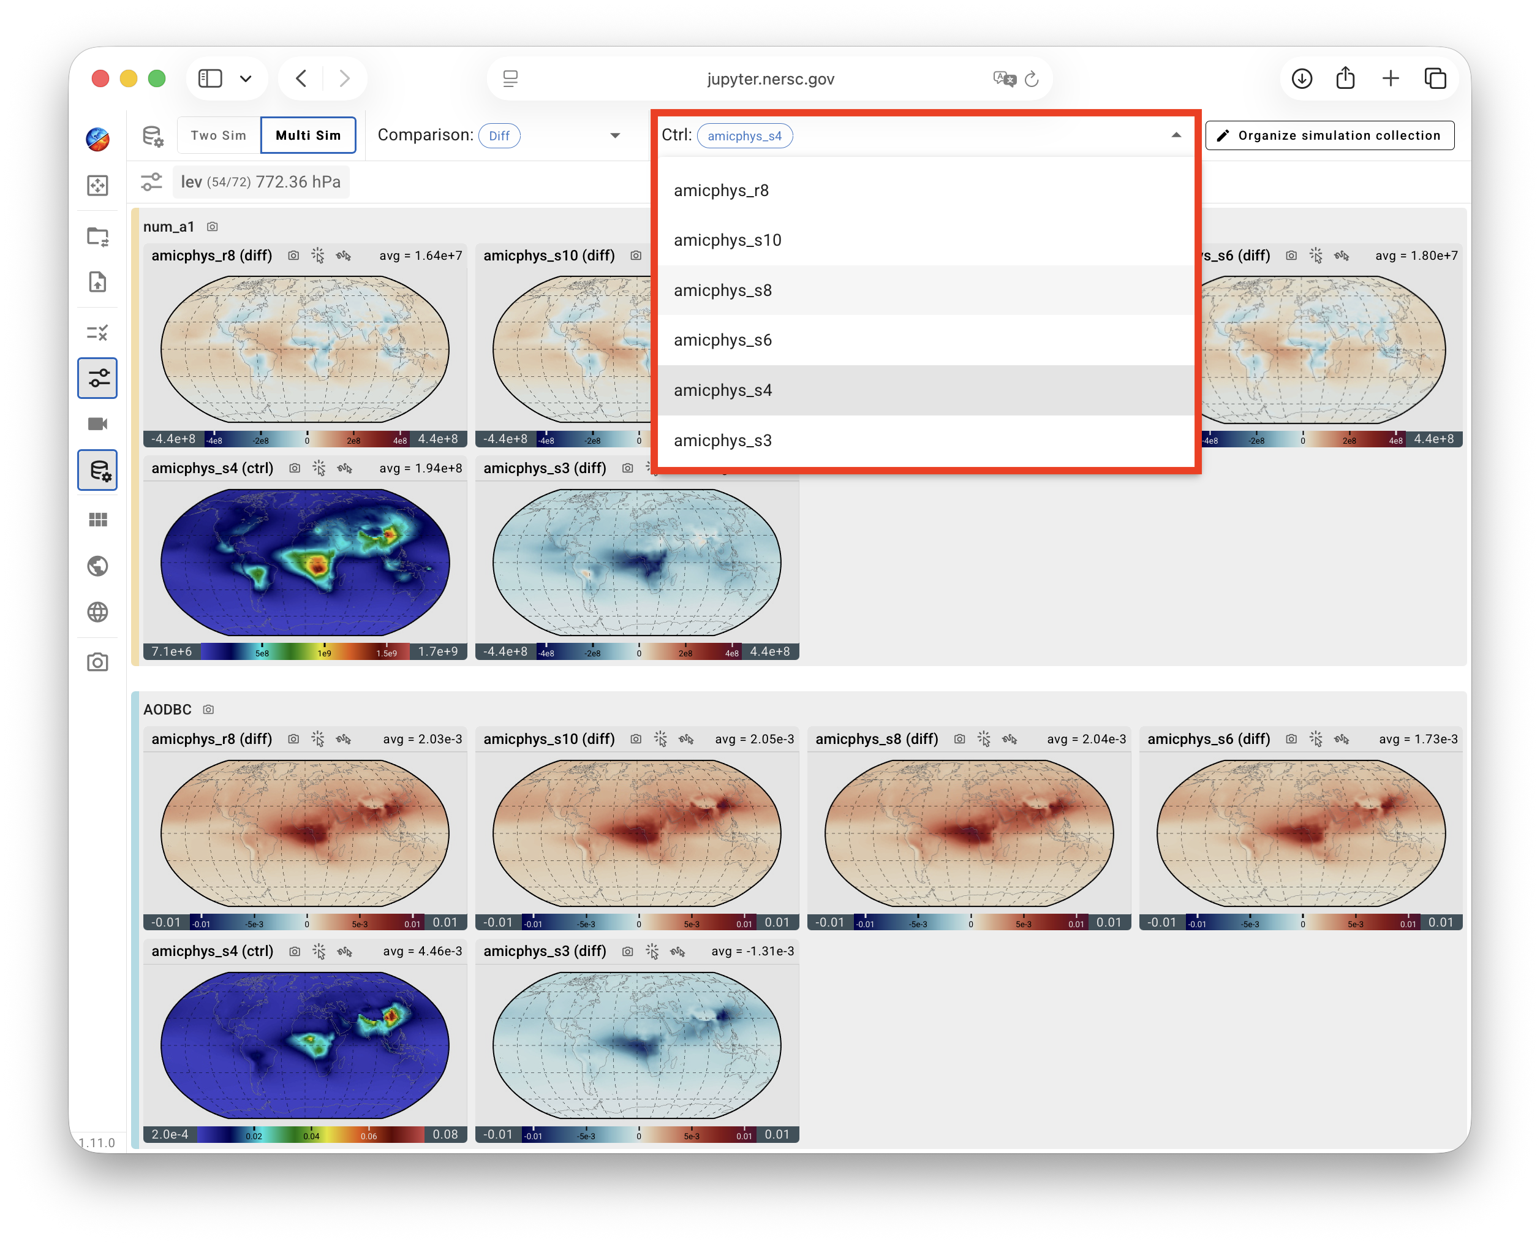Click the globe app logo in sidebar

[x=97, y=139]
